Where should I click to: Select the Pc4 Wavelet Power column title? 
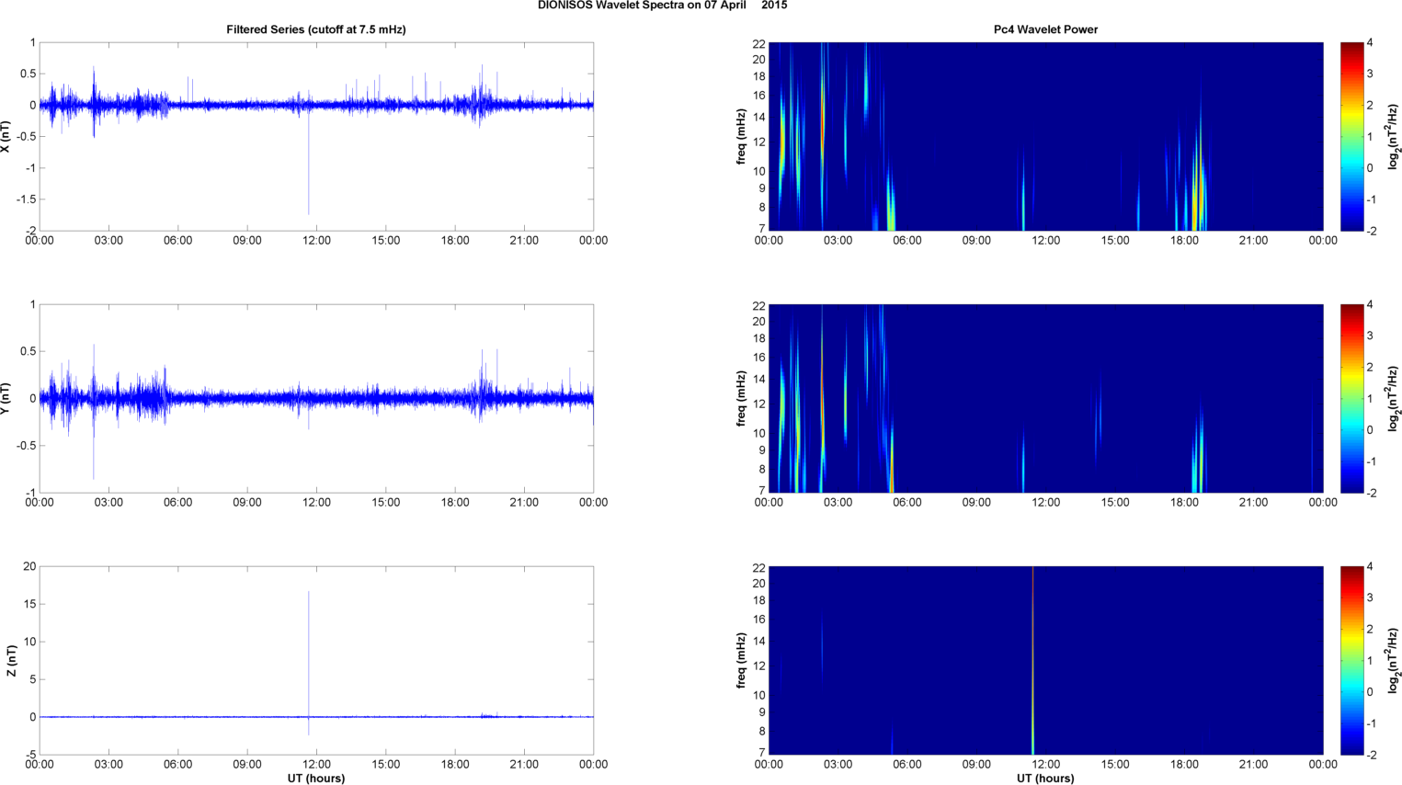coord(1045,29)
